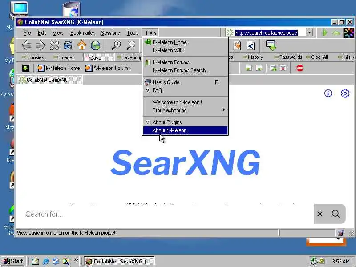Open a new tab with plus icon
Viewport: 356px width, 267px height.
[273, 68]
